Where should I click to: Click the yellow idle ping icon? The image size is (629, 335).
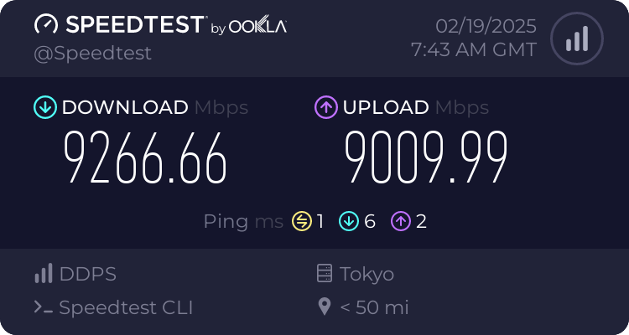click(301, 221)
